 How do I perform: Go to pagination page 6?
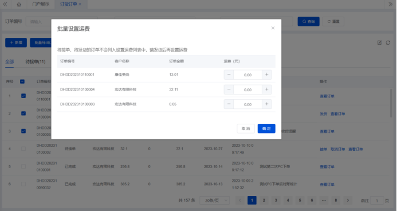tap(312, 200)
